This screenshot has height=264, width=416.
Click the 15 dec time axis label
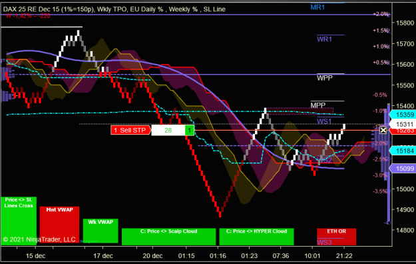tap(35, 256)
